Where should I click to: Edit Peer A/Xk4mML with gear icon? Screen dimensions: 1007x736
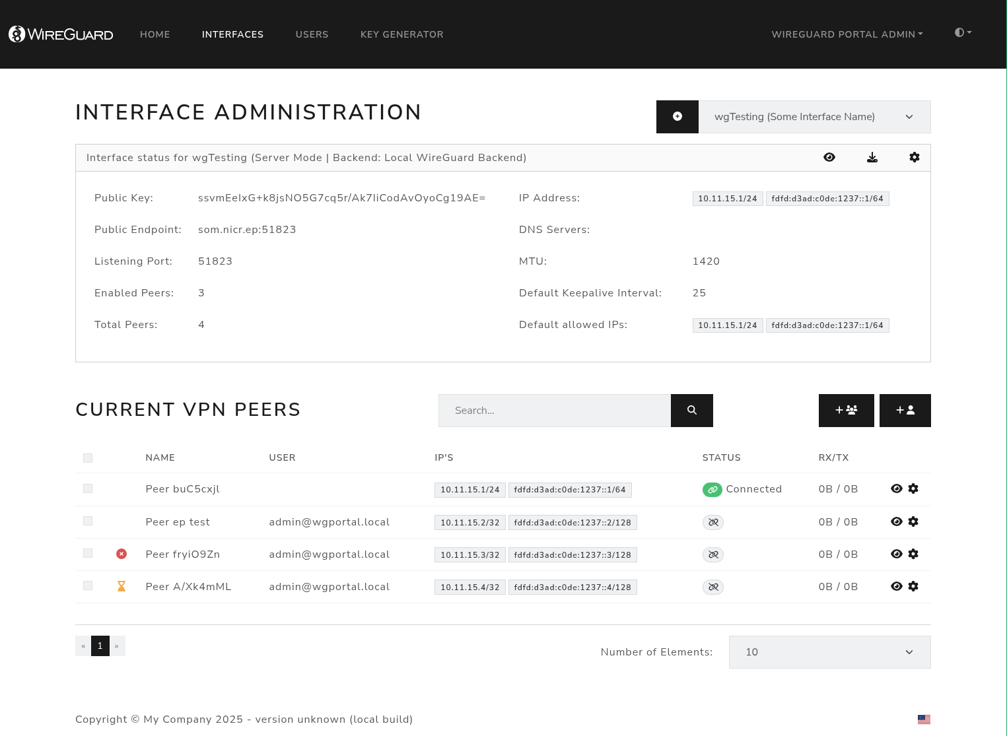coord(913,586)
